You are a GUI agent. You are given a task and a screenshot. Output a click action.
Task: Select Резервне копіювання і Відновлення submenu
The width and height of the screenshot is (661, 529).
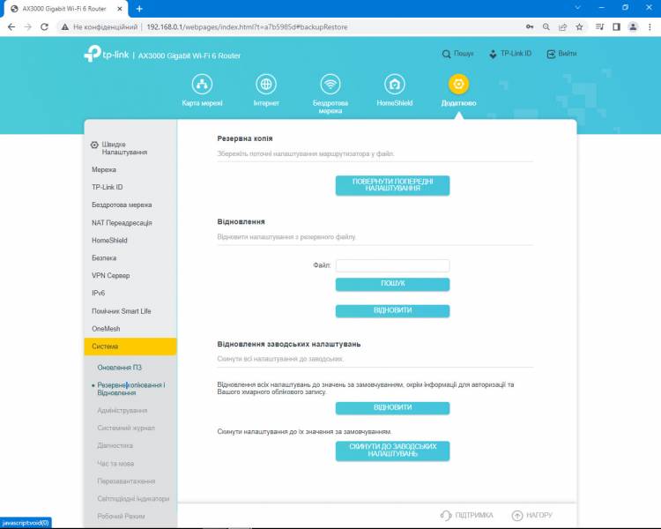(131, 389)
